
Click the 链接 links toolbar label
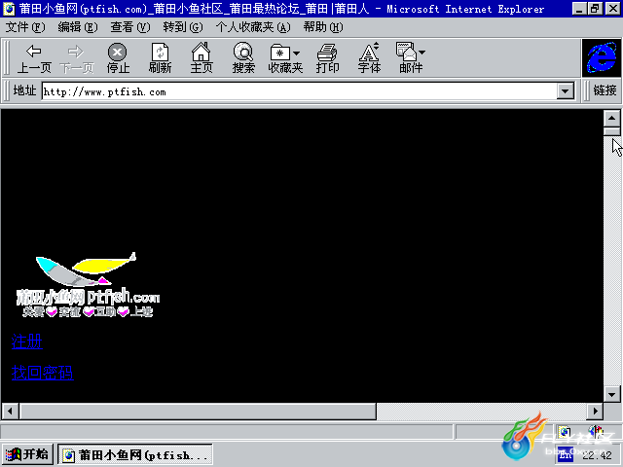(605, 90)
